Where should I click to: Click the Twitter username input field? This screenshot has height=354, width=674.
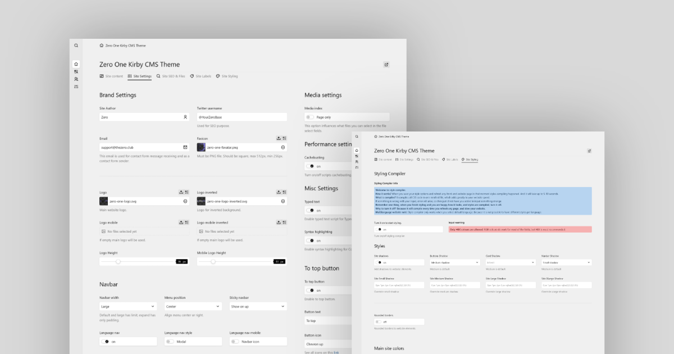[242, 117]
